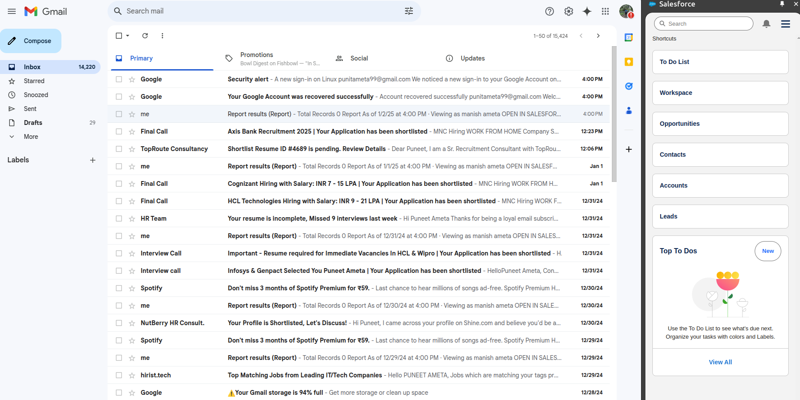The height and width of the screenshot is (400, 800).
Task: Open Gmail help with the question mark icon
Action: (x=549, y=11)
